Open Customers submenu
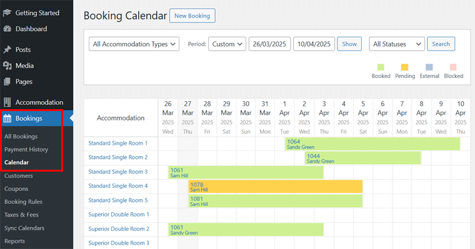 (19, 176)
